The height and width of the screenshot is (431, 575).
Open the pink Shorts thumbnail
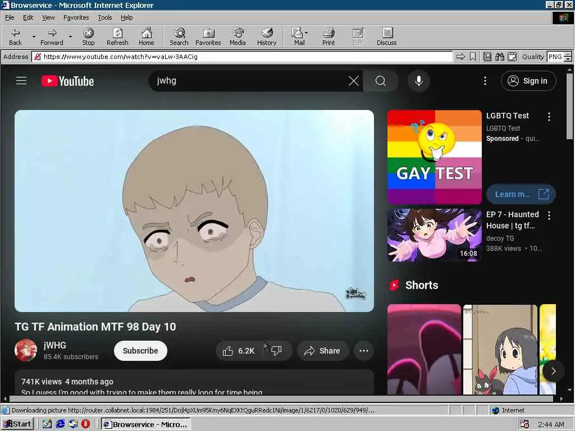coord(424,350)
